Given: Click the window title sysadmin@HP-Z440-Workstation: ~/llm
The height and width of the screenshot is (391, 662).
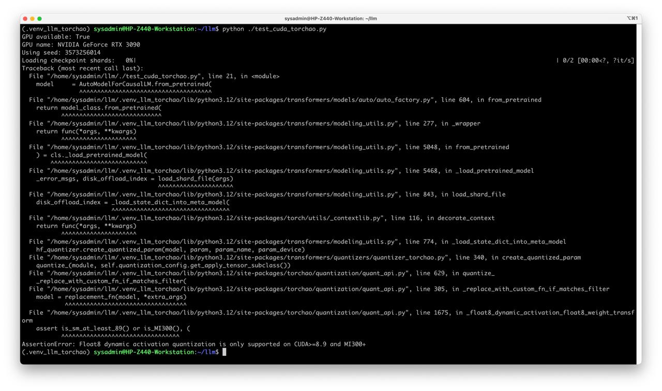Looking at the screenshot, I should pyautogui.click(x=330, y=19).
